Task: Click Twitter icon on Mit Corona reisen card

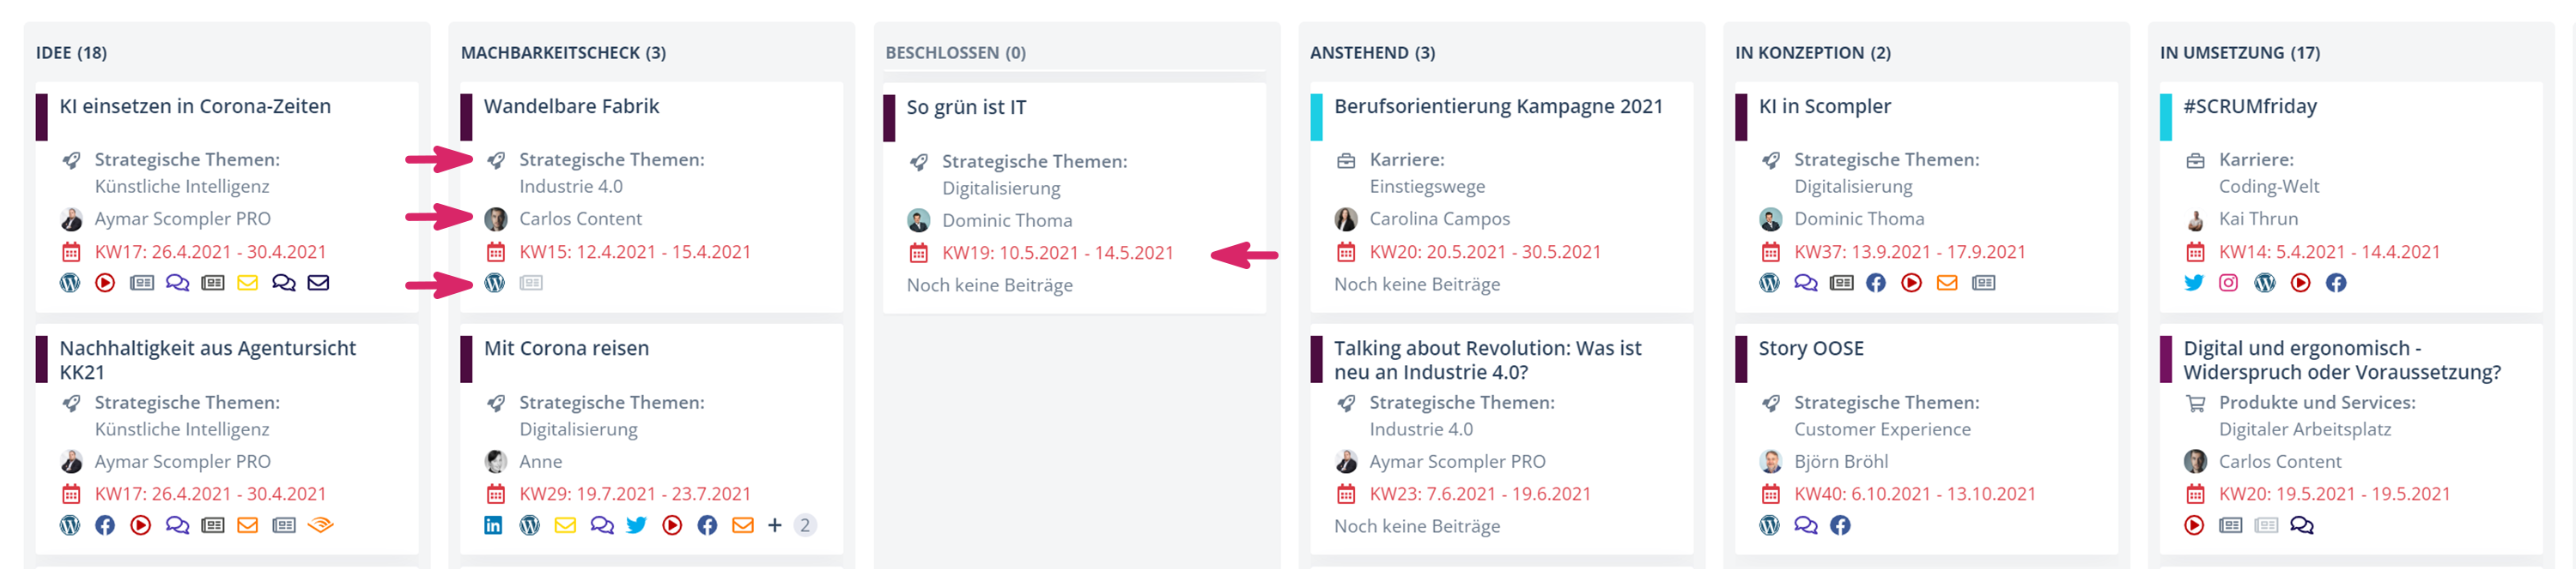Action: (637, 525)
